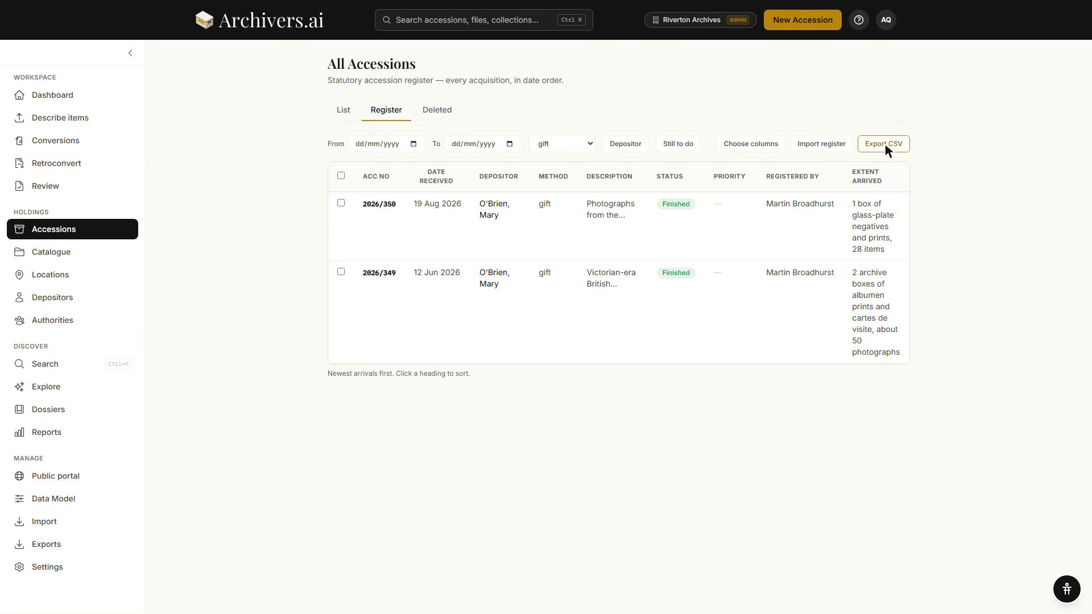Open the Riverton Archives organization switcher
1092x614 pixels.
[x=700, y=20]
